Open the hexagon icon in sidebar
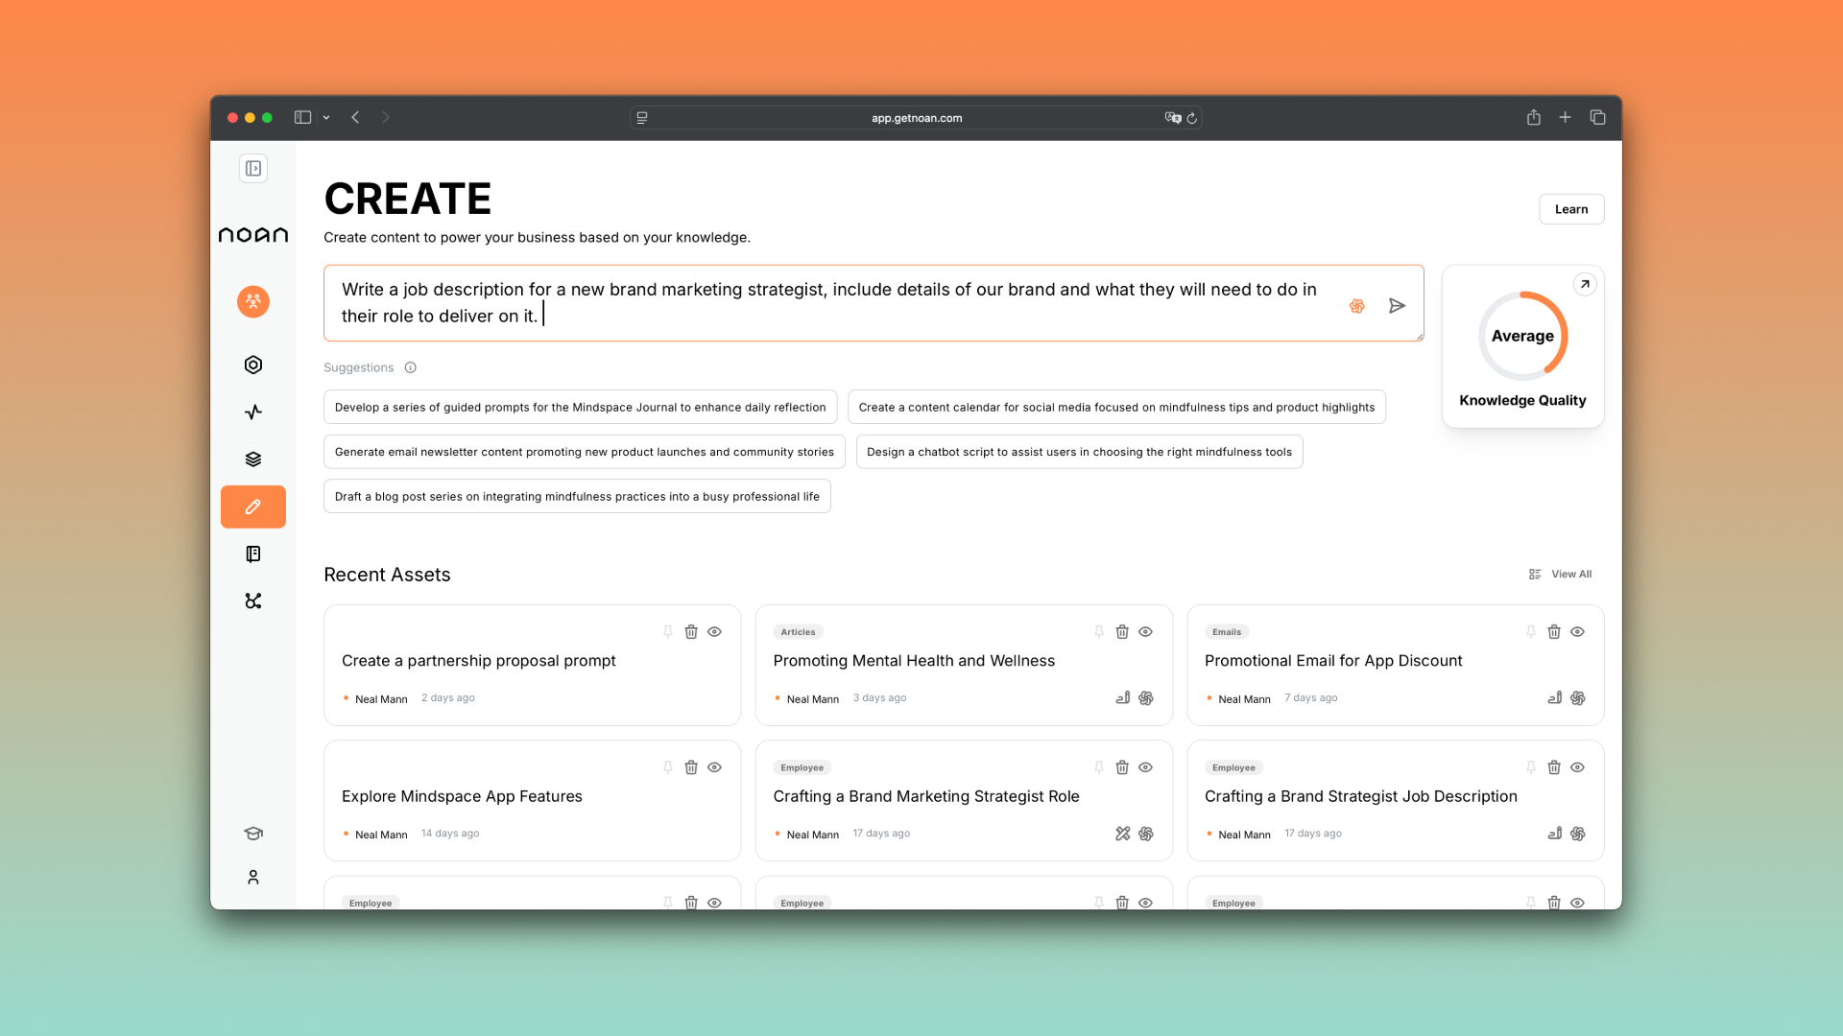This screenshot has height=1036, width=1843. [253, 365]
